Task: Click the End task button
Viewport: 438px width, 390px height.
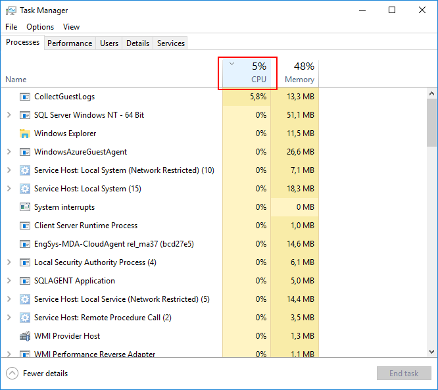Action: (x=404, y=374)
